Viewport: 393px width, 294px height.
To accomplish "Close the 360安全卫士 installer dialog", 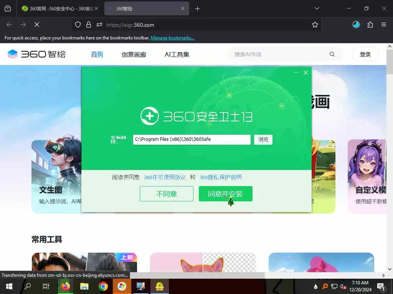I will click(x=305, y=72).
